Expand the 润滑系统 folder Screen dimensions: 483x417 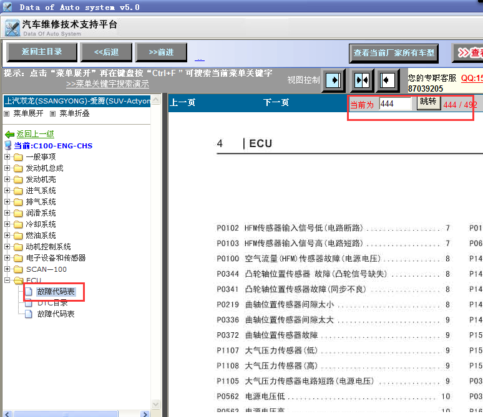click(x=7, y=213)
